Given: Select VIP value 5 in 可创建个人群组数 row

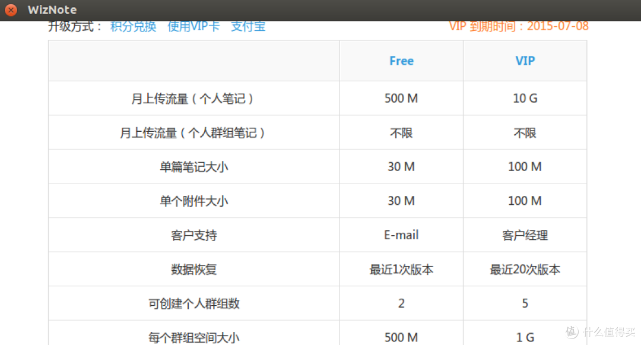Looking at the screenshot, I should click(x=525, y=303).
